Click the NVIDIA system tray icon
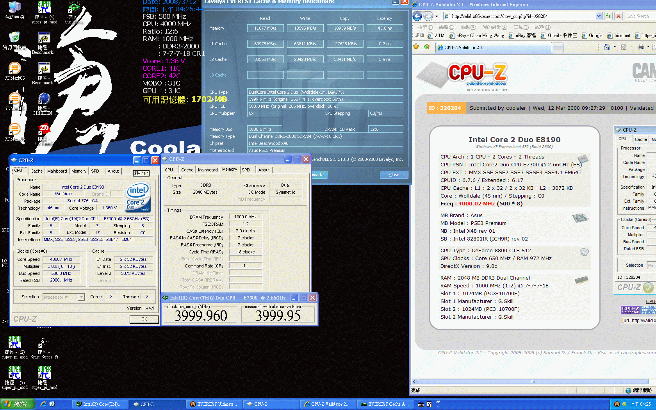656x410 pixels. 624,404
